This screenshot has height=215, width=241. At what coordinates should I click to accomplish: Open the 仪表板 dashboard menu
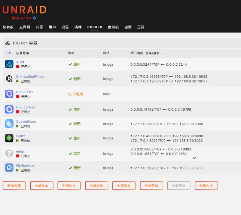point(8,27)
